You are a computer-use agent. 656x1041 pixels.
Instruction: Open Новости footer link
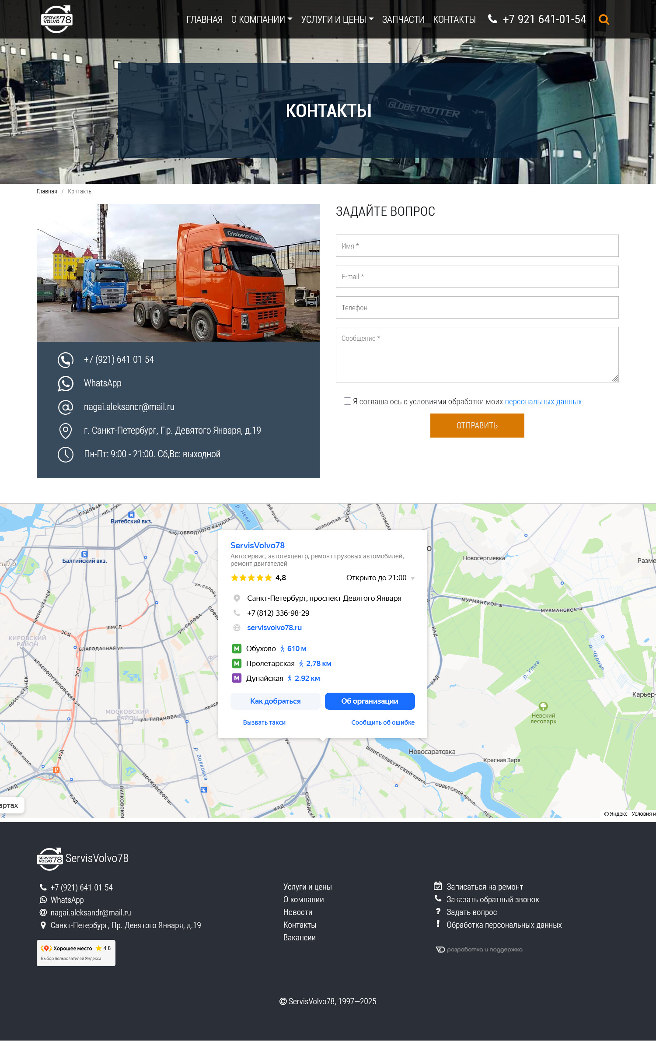298,912
